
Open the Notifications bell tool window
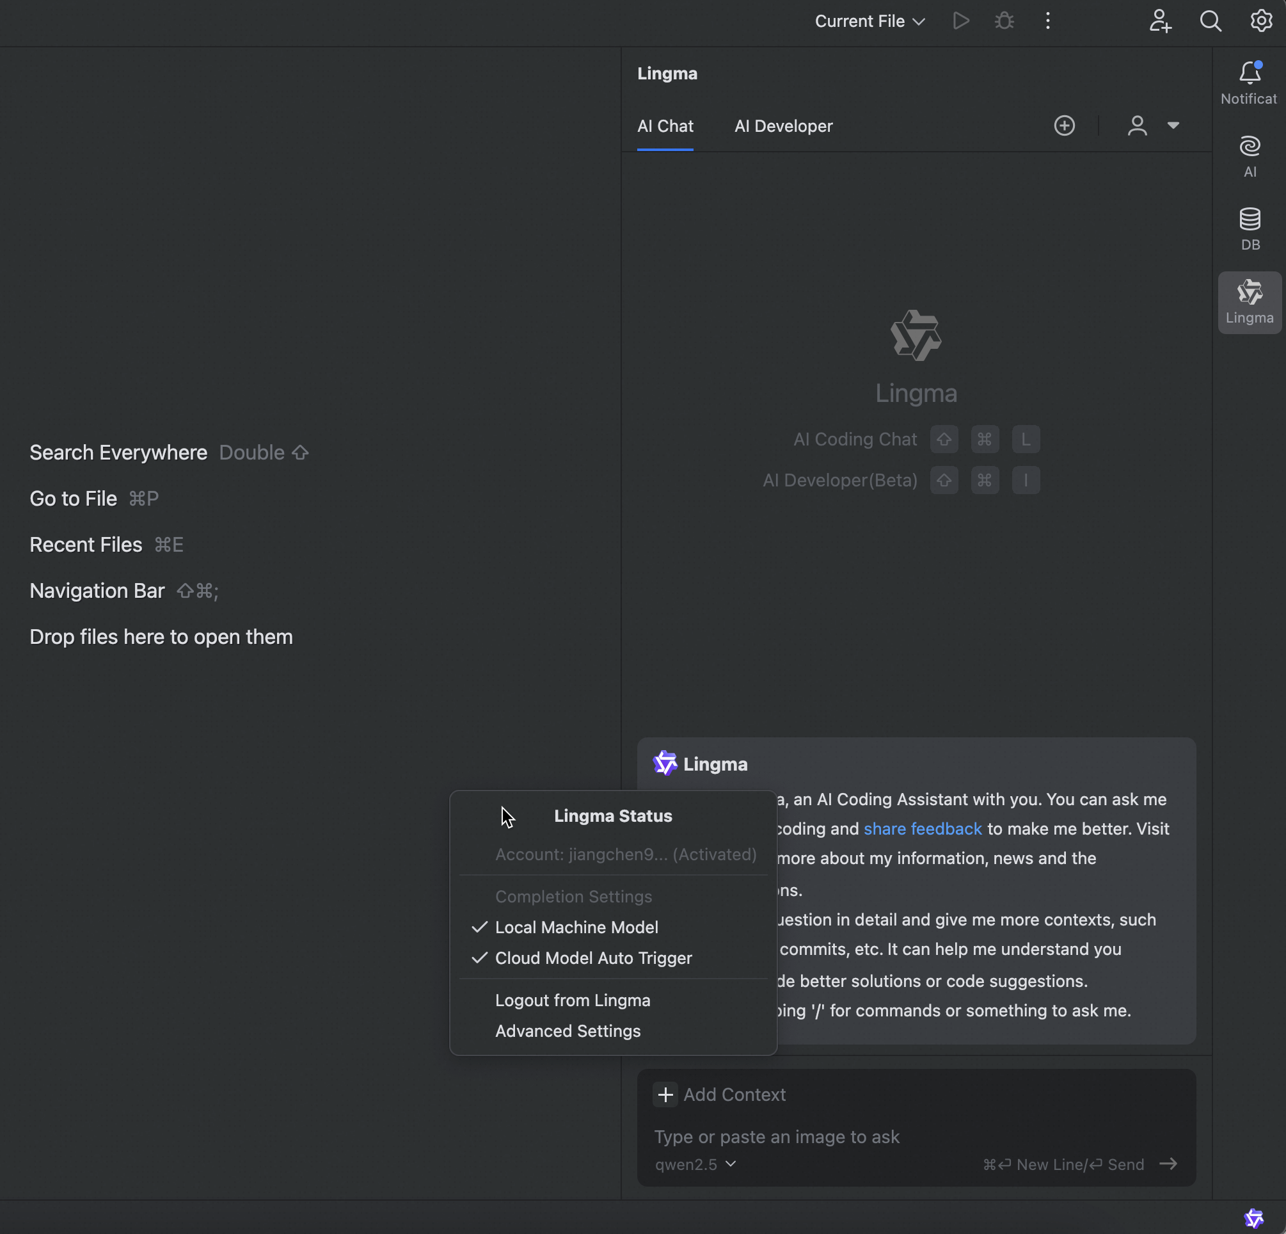pyautogui.click(x=1250, y=83)
